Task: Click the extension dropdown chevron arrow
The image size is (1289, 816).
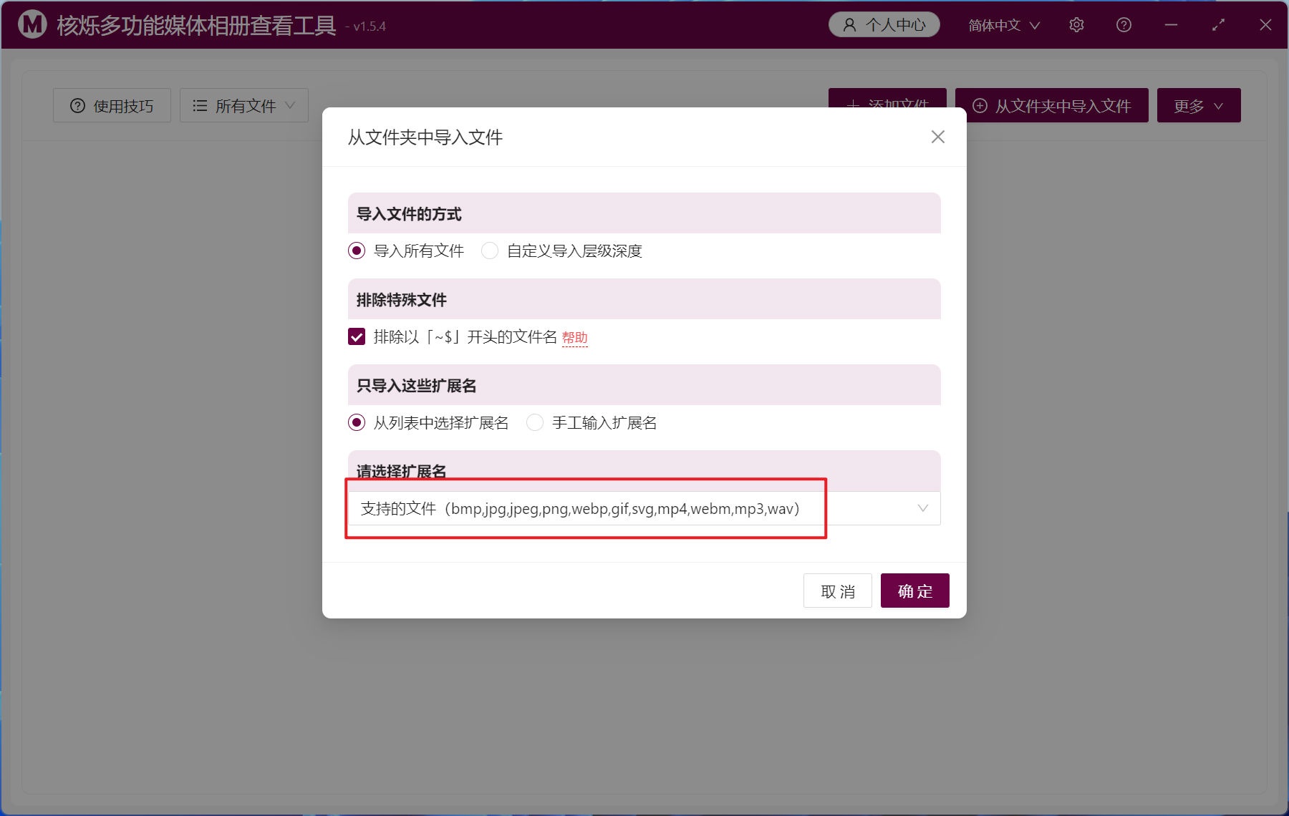Action: coord(923,508)
